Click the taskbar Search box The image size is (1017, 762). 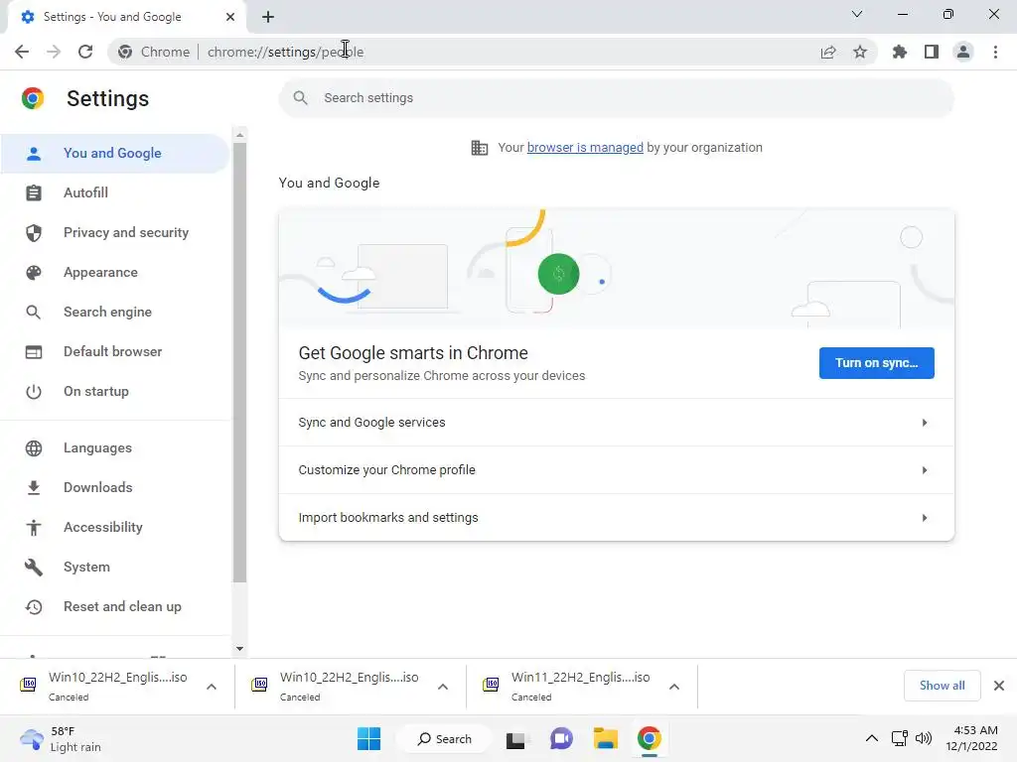tap(444, 738)
